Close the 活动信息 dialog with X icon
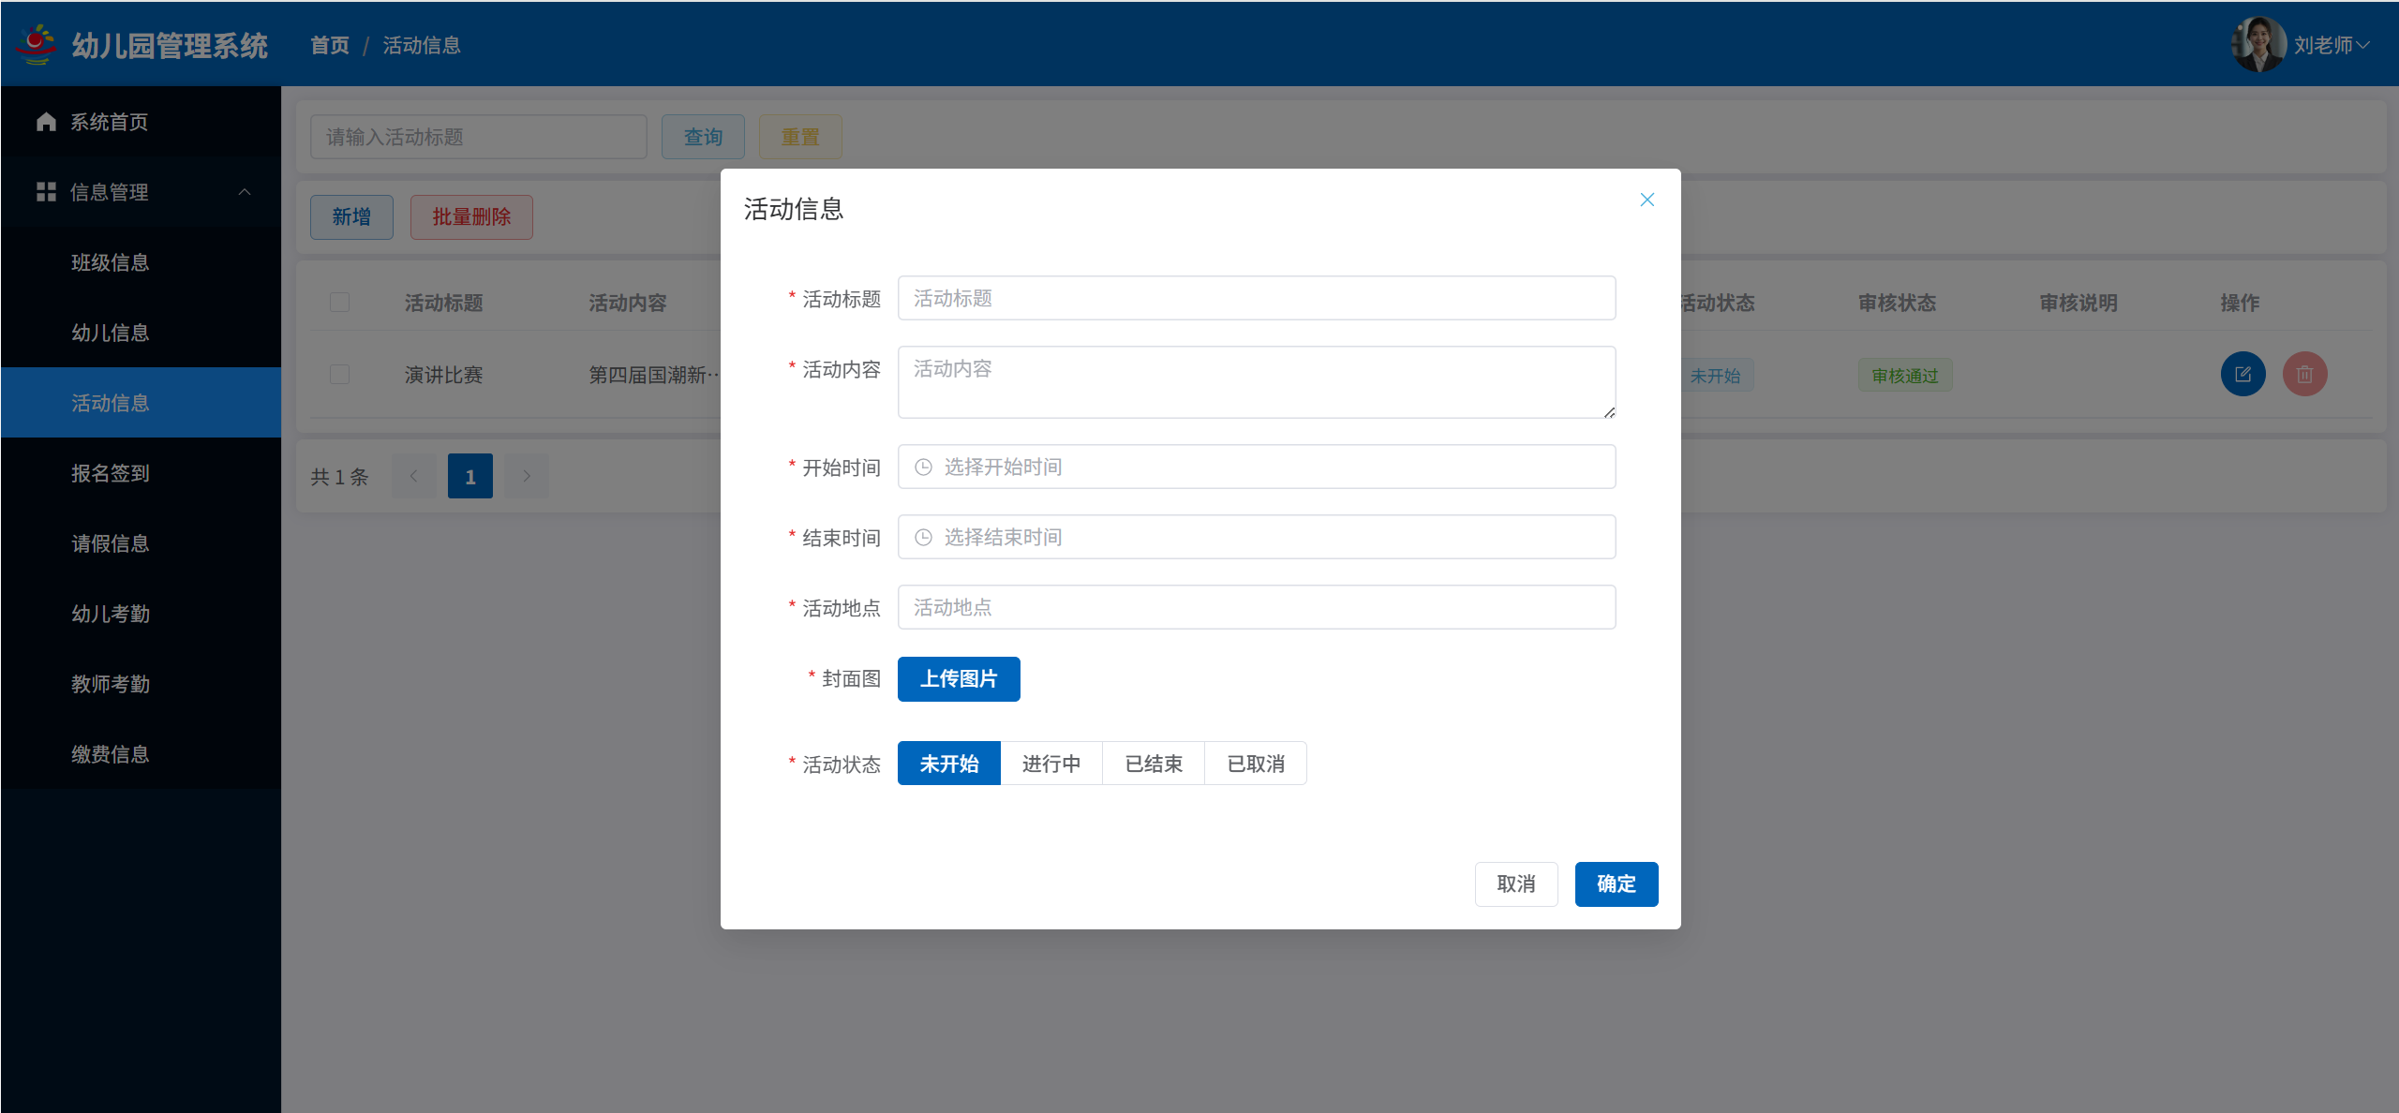Image resolution: width=2399 pixels, height=1113 pixels. click(x=1647, y=200)
